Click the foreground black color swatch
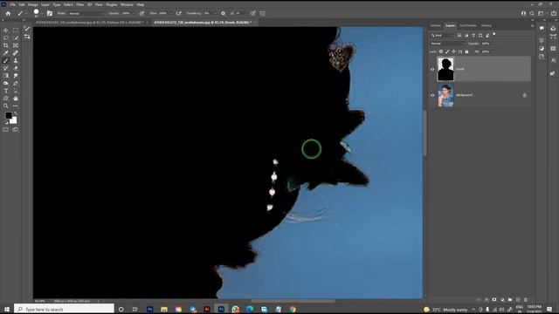This screenshot has height=314, width=559. click(8, 115)
